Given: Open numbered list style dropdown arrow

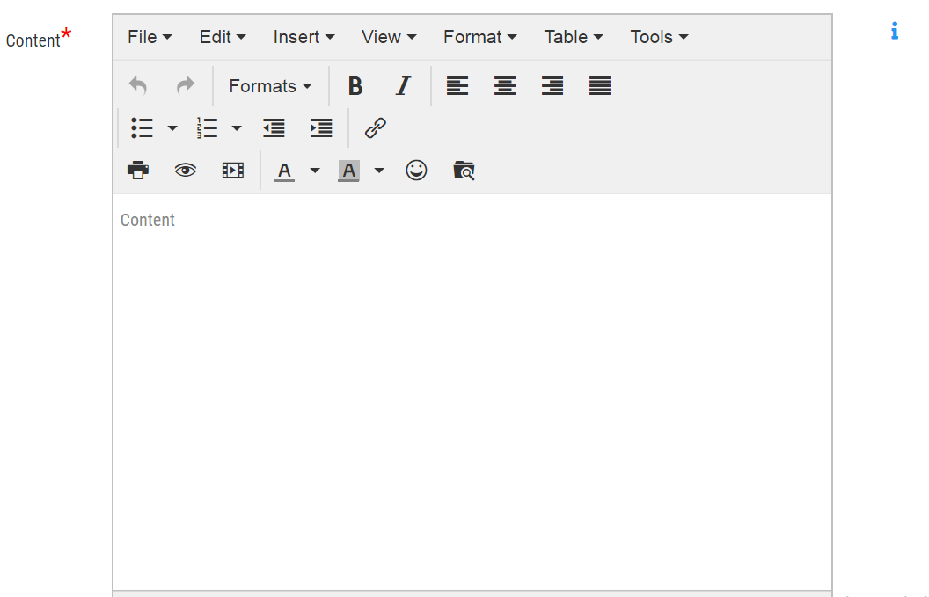Looking at the screenshot, I should click(237, 128).
